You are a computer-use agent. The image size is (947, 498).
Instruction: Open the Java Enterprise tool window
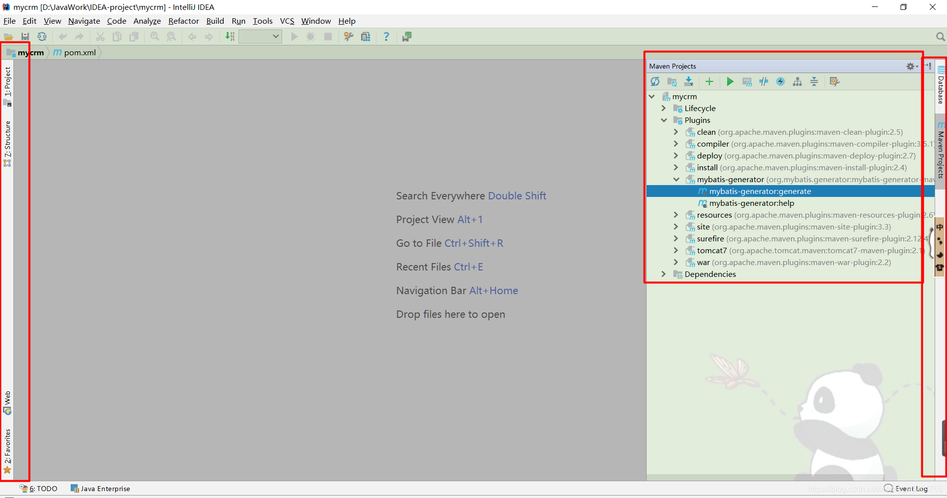tap(100, 489)
